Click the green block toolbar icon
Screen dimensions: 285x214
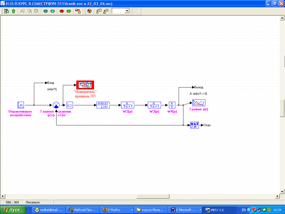pos(69,11)
